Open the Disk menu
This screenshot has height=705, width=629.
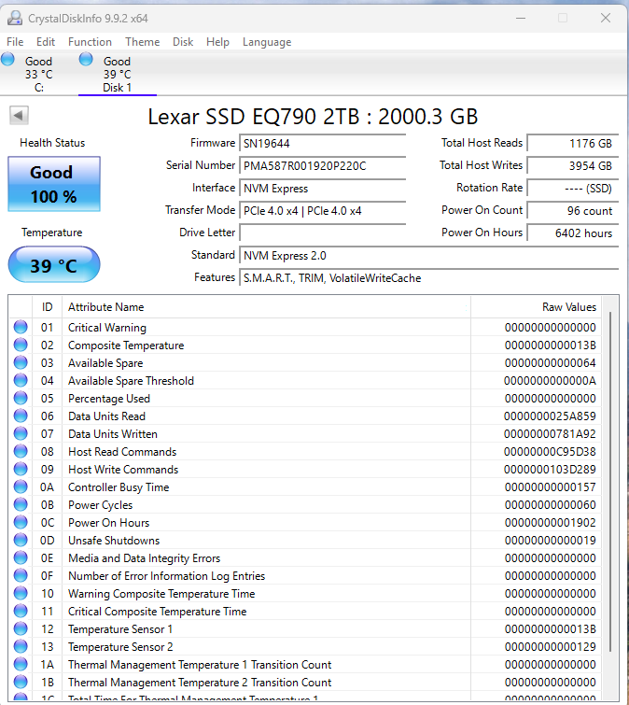coord(183,42)
